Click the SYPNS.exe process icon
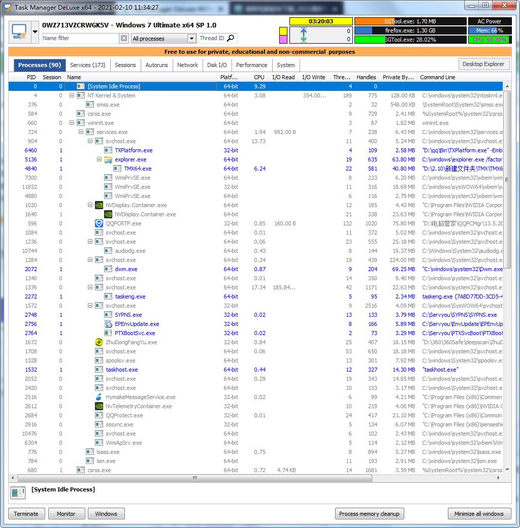Image resolution: width=520 pixels, height=528 pixels. (108, 315)
